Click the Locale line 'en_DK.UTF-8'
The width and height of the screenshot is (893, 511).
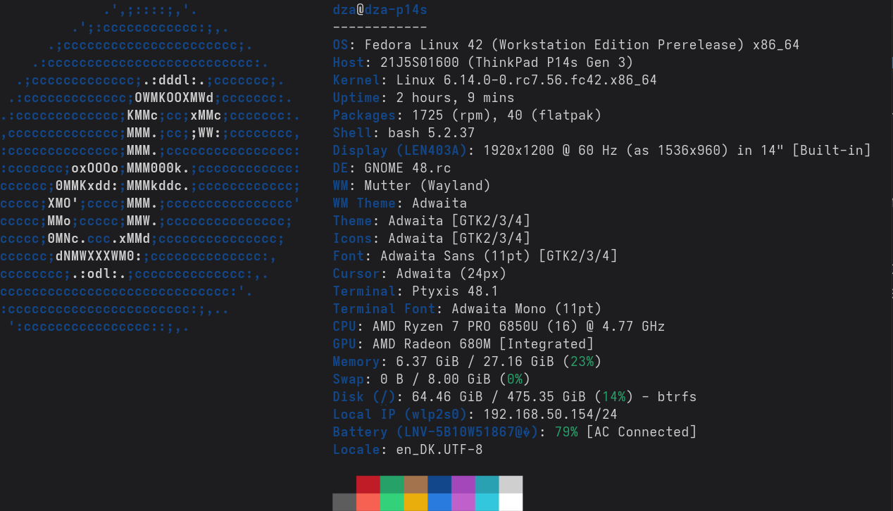408,450
